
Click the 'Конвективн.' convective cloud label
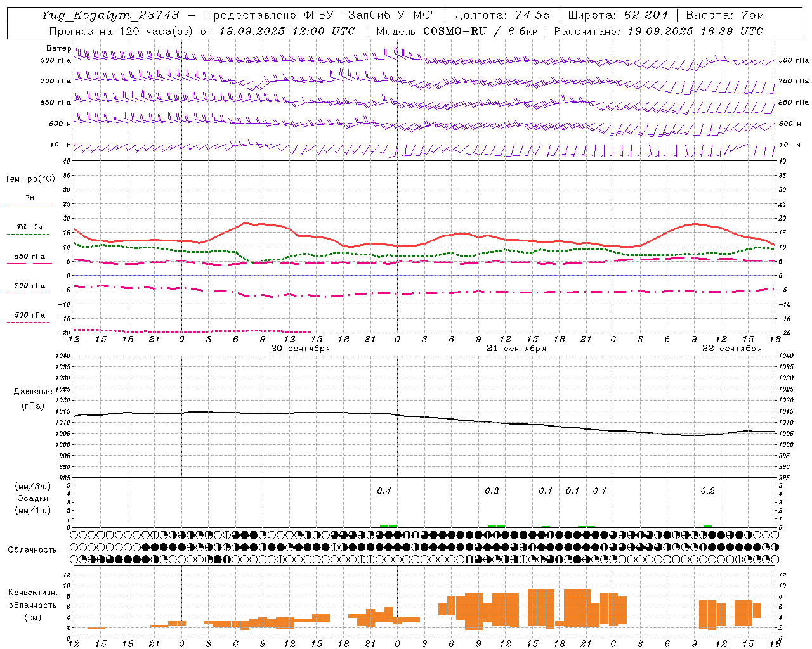pyautogui.click(x=33, y=593)
